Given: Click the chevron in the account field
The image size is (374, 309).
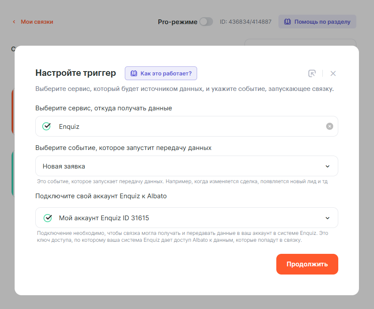Looking at the screenshot, I should [328, 218].
